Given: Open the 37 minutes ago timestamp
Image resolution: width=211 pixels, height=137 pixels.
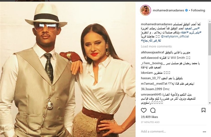Looking at the screenshot, I should coord(150,122).
